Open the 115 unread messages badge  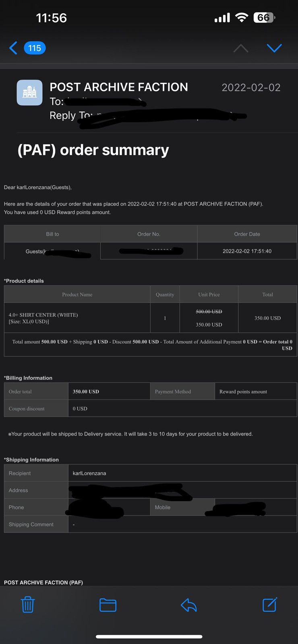coord(35,48)
